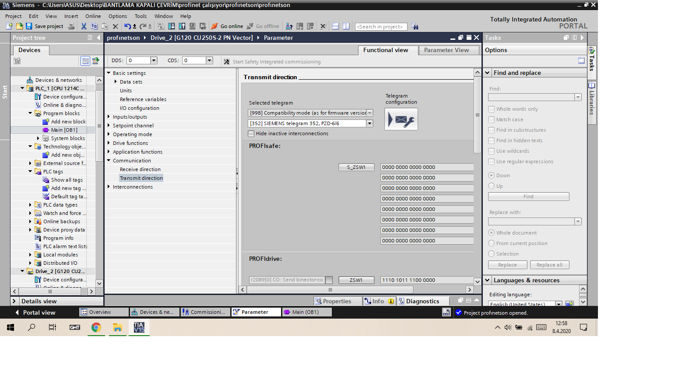The width and height of the screenshot is (689, 386).
Task: Tick Find in substructures checkbox
Action: (492, 130)
